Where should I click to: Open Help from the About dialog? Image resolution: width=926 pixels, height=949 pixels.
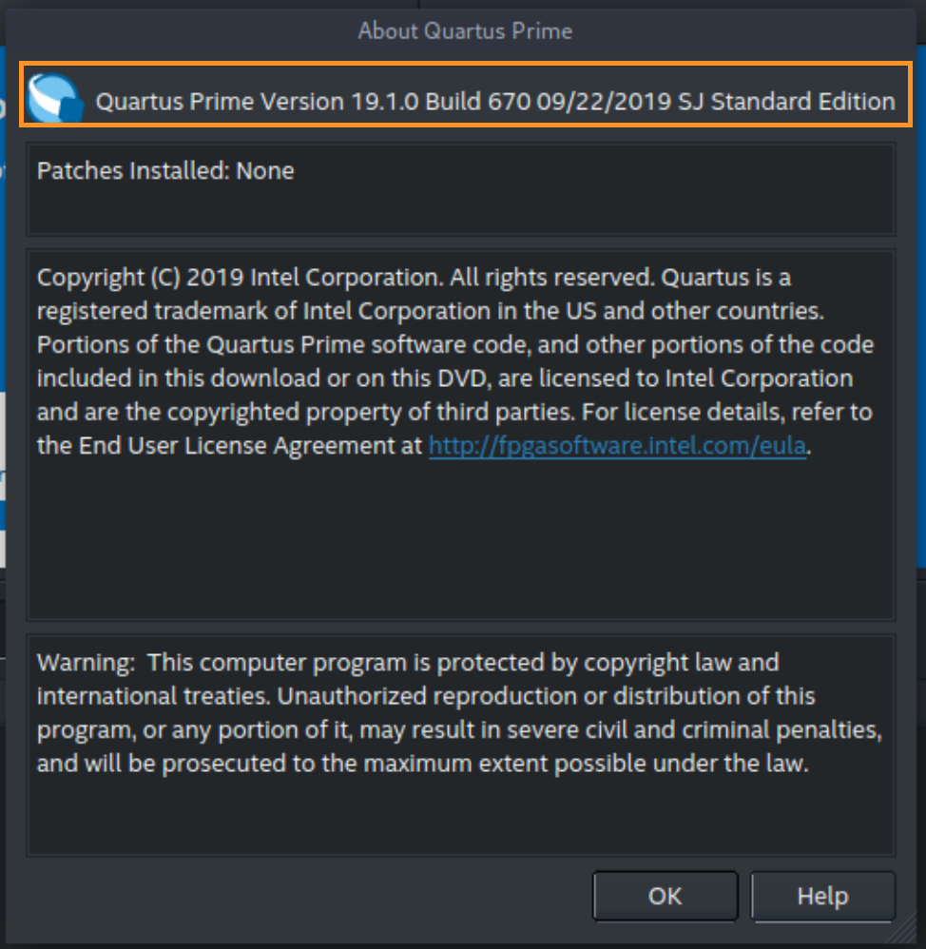[x=822, y=896]
